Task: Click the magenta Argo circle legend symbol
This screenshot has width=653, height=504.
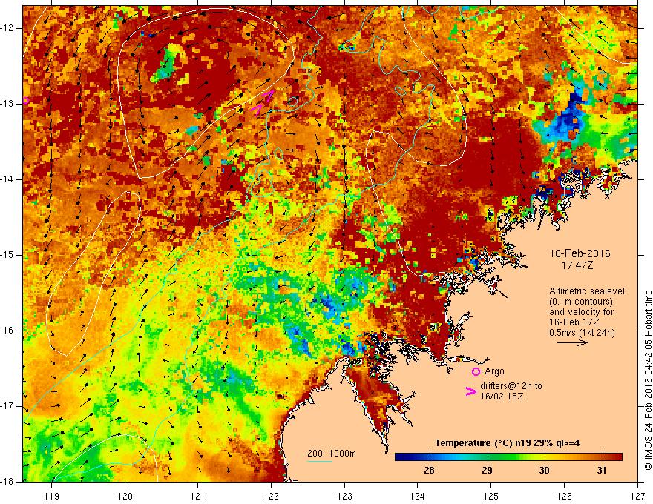Action: pyautogui.click(x=476, y=372)
